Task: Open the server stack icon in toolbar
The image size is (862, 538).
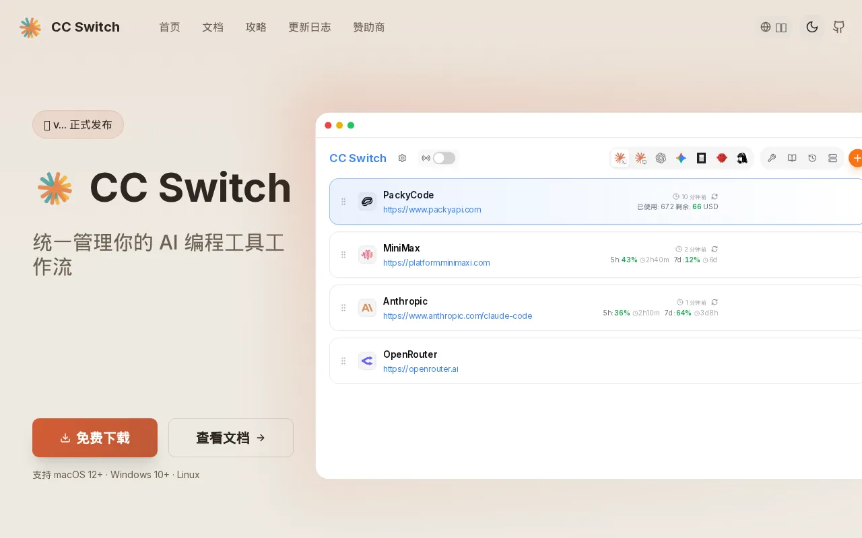Action: coord(832,158)
